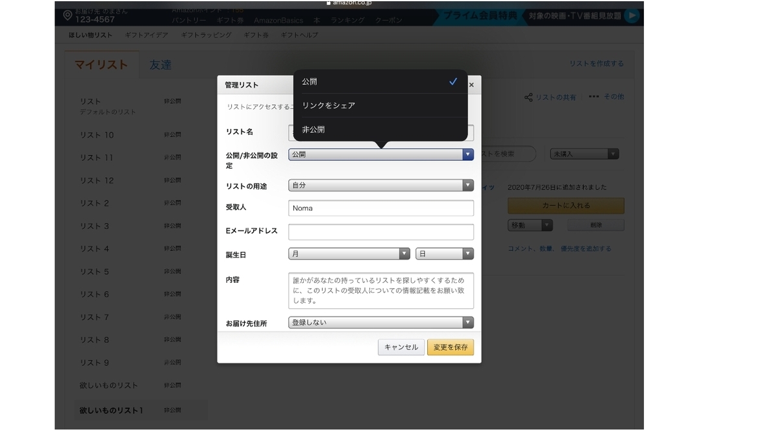Open the その他 three-dots menu

pos(606,97)
